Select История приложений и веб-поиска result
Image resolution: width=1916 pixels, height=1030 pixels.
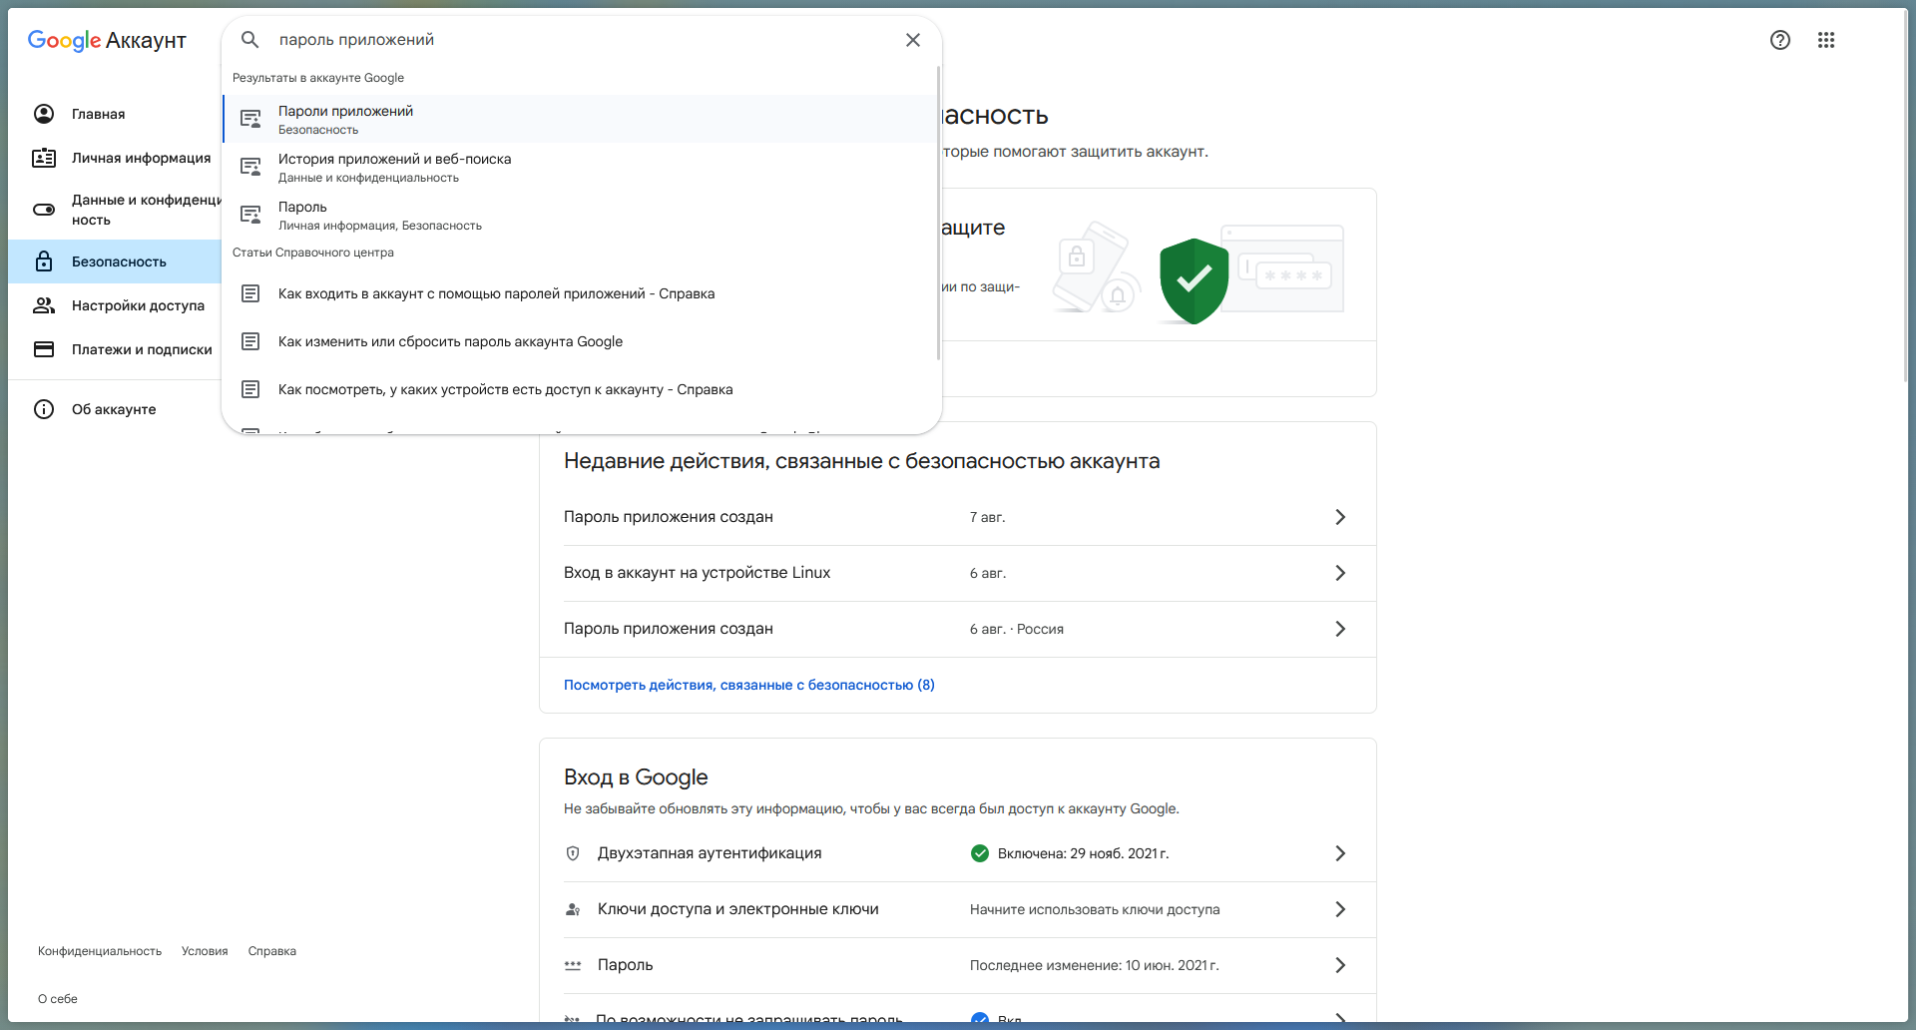(x=581, y=167)
